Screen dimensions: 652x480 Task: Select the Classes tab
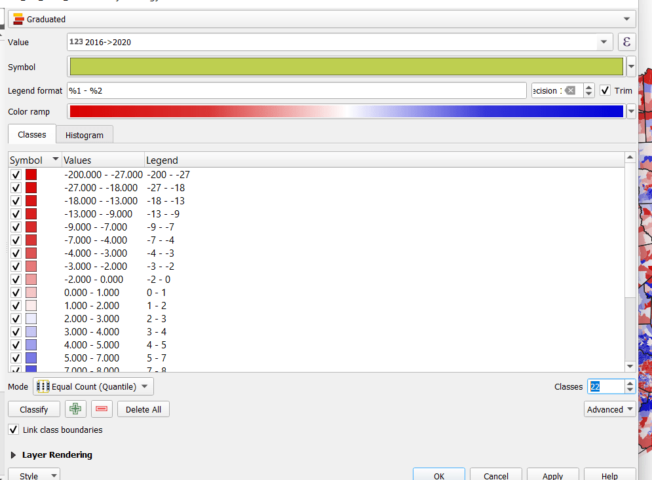pyautogui.click(x=31, y=134)
